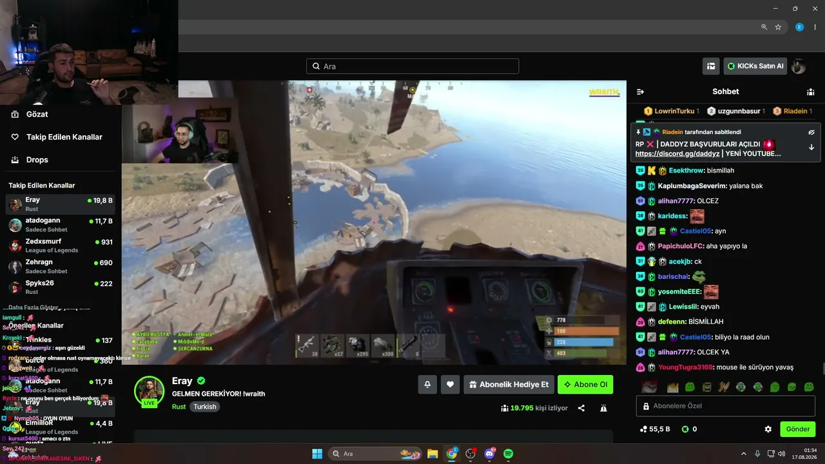Viewport: 825px width, 464px height.
Task: Click username Esekthrow in chat
Action: click(686, 171)
